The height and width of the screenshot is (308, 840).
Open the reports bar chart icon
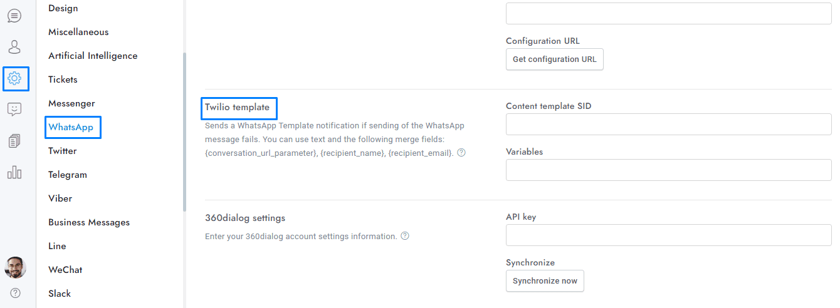pyautogui.click(x=14, y=172)
